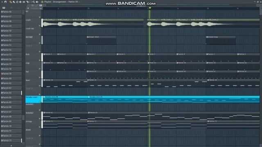
Task: Open the restart long clip menu
Action: coord(207,37)
